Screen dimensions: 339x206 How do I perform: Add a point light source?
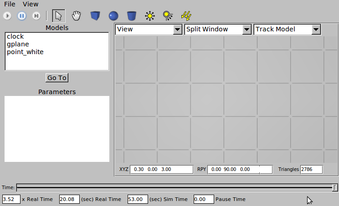150,16
